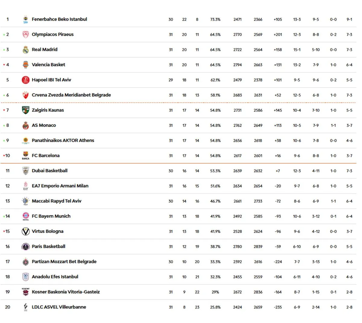The image size is (362, 323).
Task: Click the Paris Basketball logo
Action: (26, 247)
